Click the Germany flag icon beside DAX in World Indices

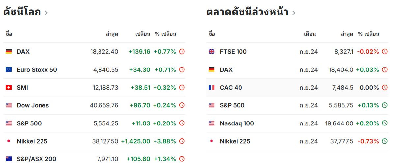tap(9, 52)
